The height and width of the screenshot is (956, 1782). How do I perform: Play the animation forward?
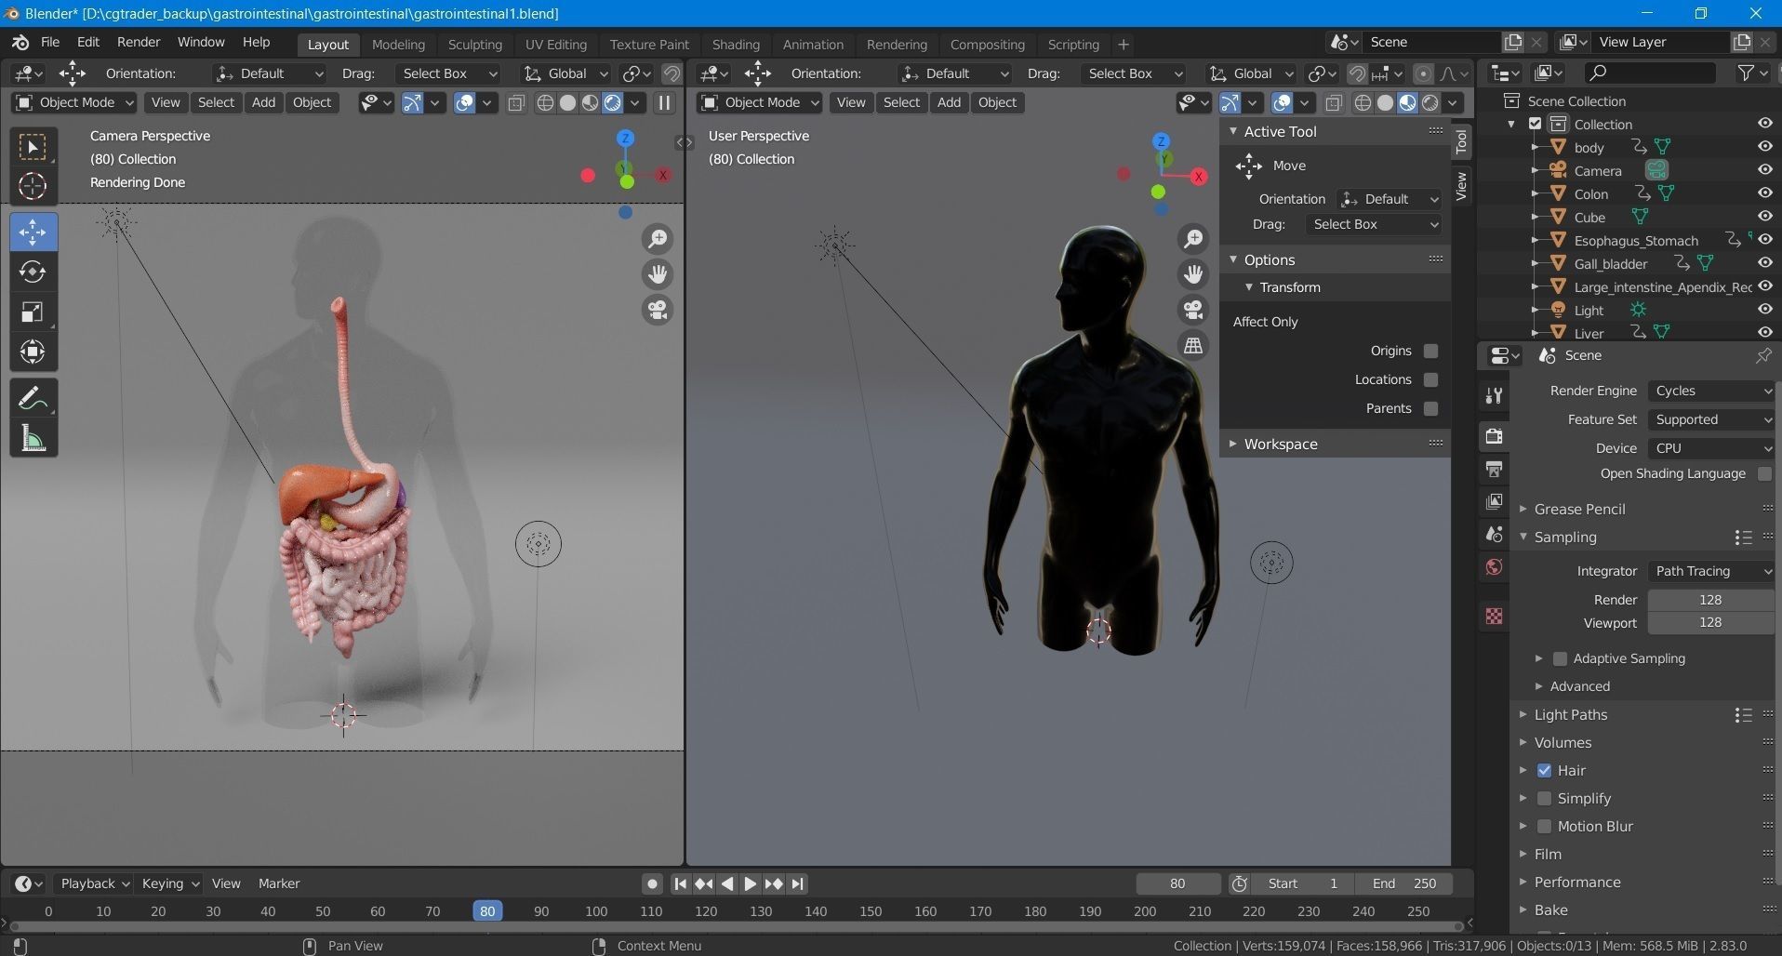[x=751, y=883]
